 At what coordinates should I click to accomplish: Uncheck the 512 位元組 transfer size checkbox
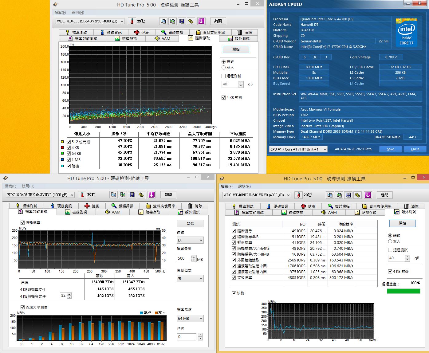coord(69,142)
